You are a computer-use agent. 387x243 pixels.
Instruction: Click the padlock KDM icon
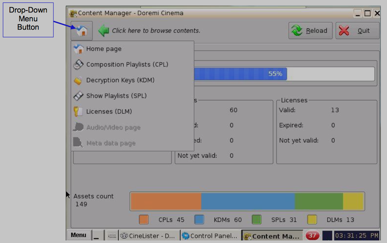pyautogui.click(x=78, y=81)
